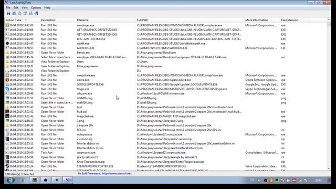The width and height of the screenshot is (336, 189).
Task: Select the C:\Users full path cell
Action: point(142,62)
